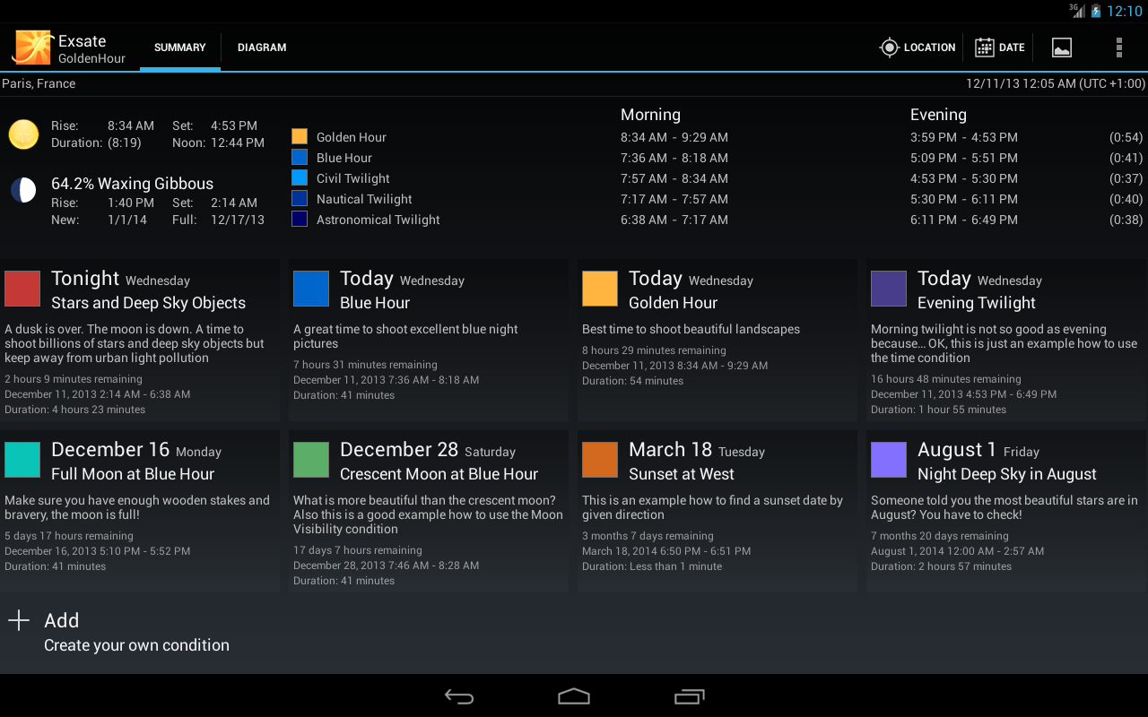Tap the 3G signal strength icon
This screenshot has height=717, width=1148.
coord(1077,11)
